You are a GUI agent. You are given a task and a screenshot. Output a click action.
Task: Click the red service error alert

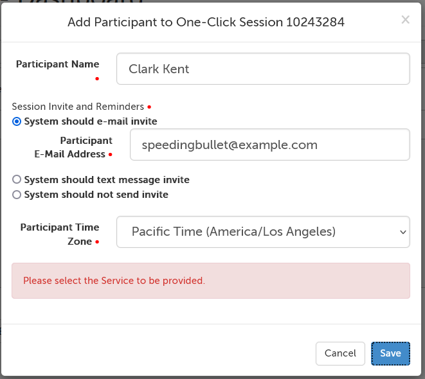(x=210, y=281)
